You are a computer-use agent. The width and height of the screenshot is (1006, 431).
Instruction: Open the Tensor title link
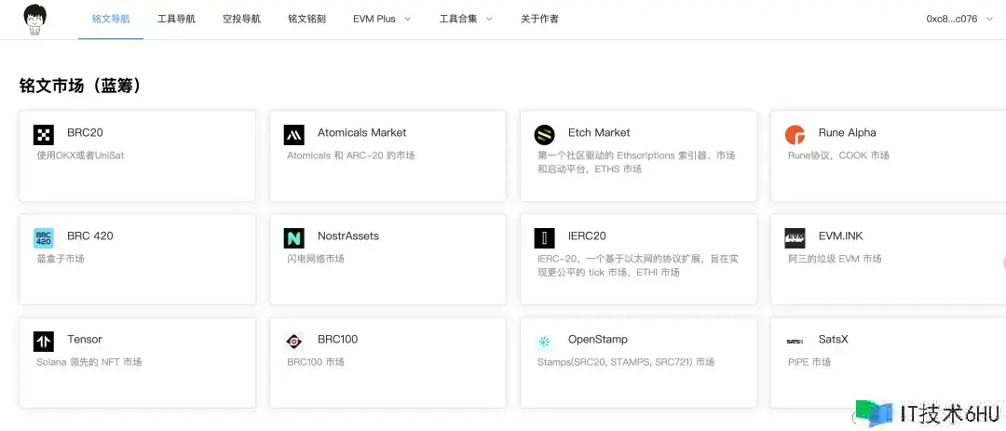(85, 339)
